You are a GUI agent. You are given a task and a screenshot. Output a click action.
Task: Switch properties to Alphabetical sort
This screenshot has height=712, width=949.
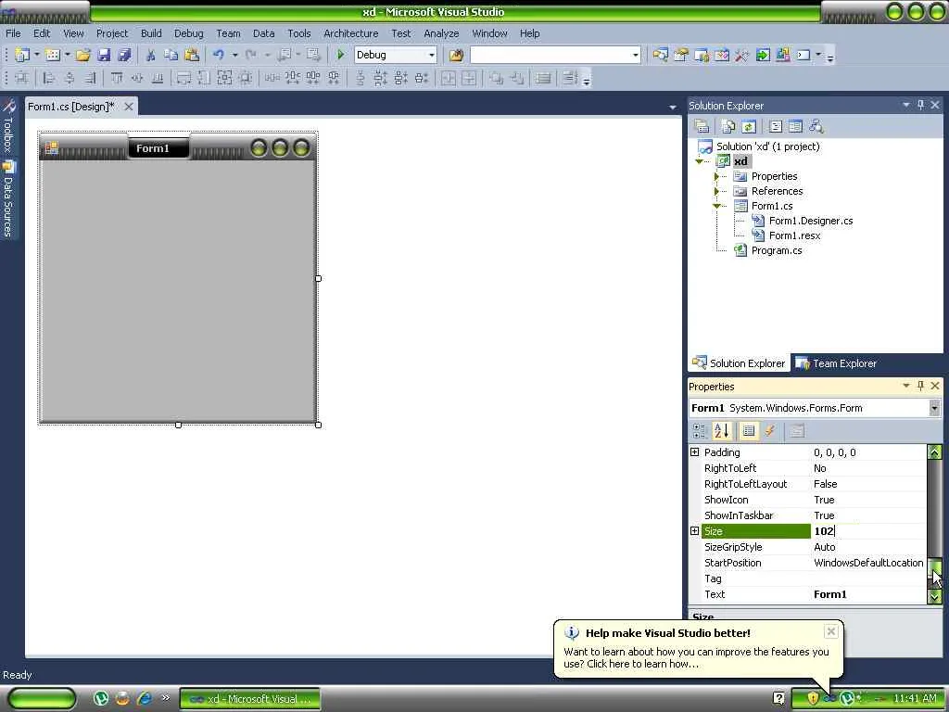point(721,431)
